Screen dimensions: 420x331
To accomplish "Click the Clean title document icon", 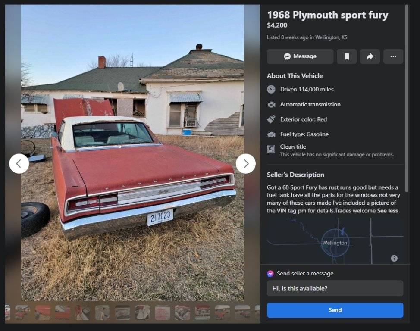I will 271,149.
